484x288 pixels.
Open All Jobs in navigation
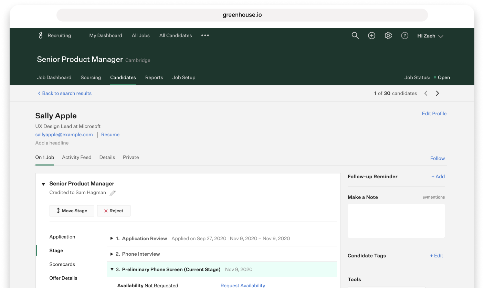pyautogui.click(x=141, y=35)
